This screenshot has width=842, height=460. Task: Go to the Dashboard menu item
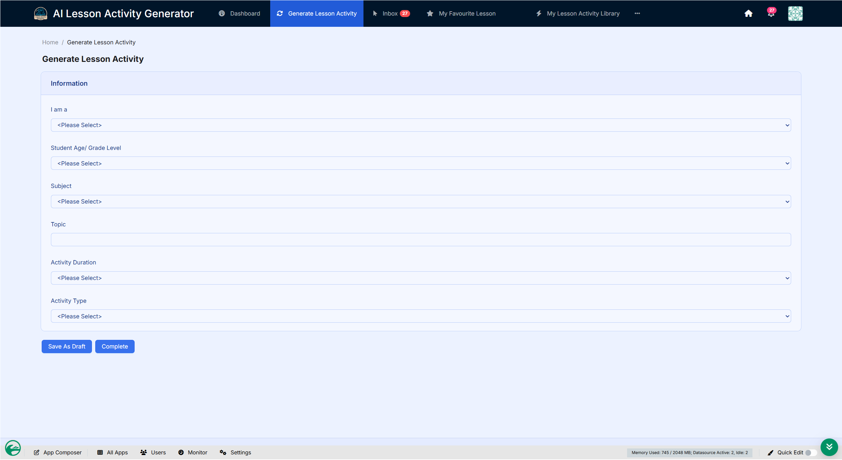239,14
